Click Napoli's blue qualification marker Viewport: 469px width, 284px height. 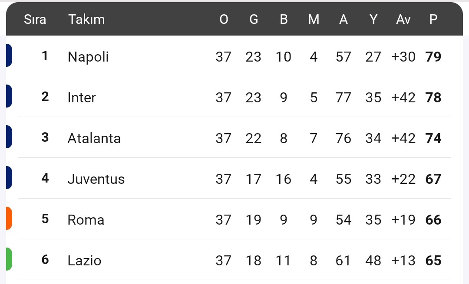click(x=9, y=55)
